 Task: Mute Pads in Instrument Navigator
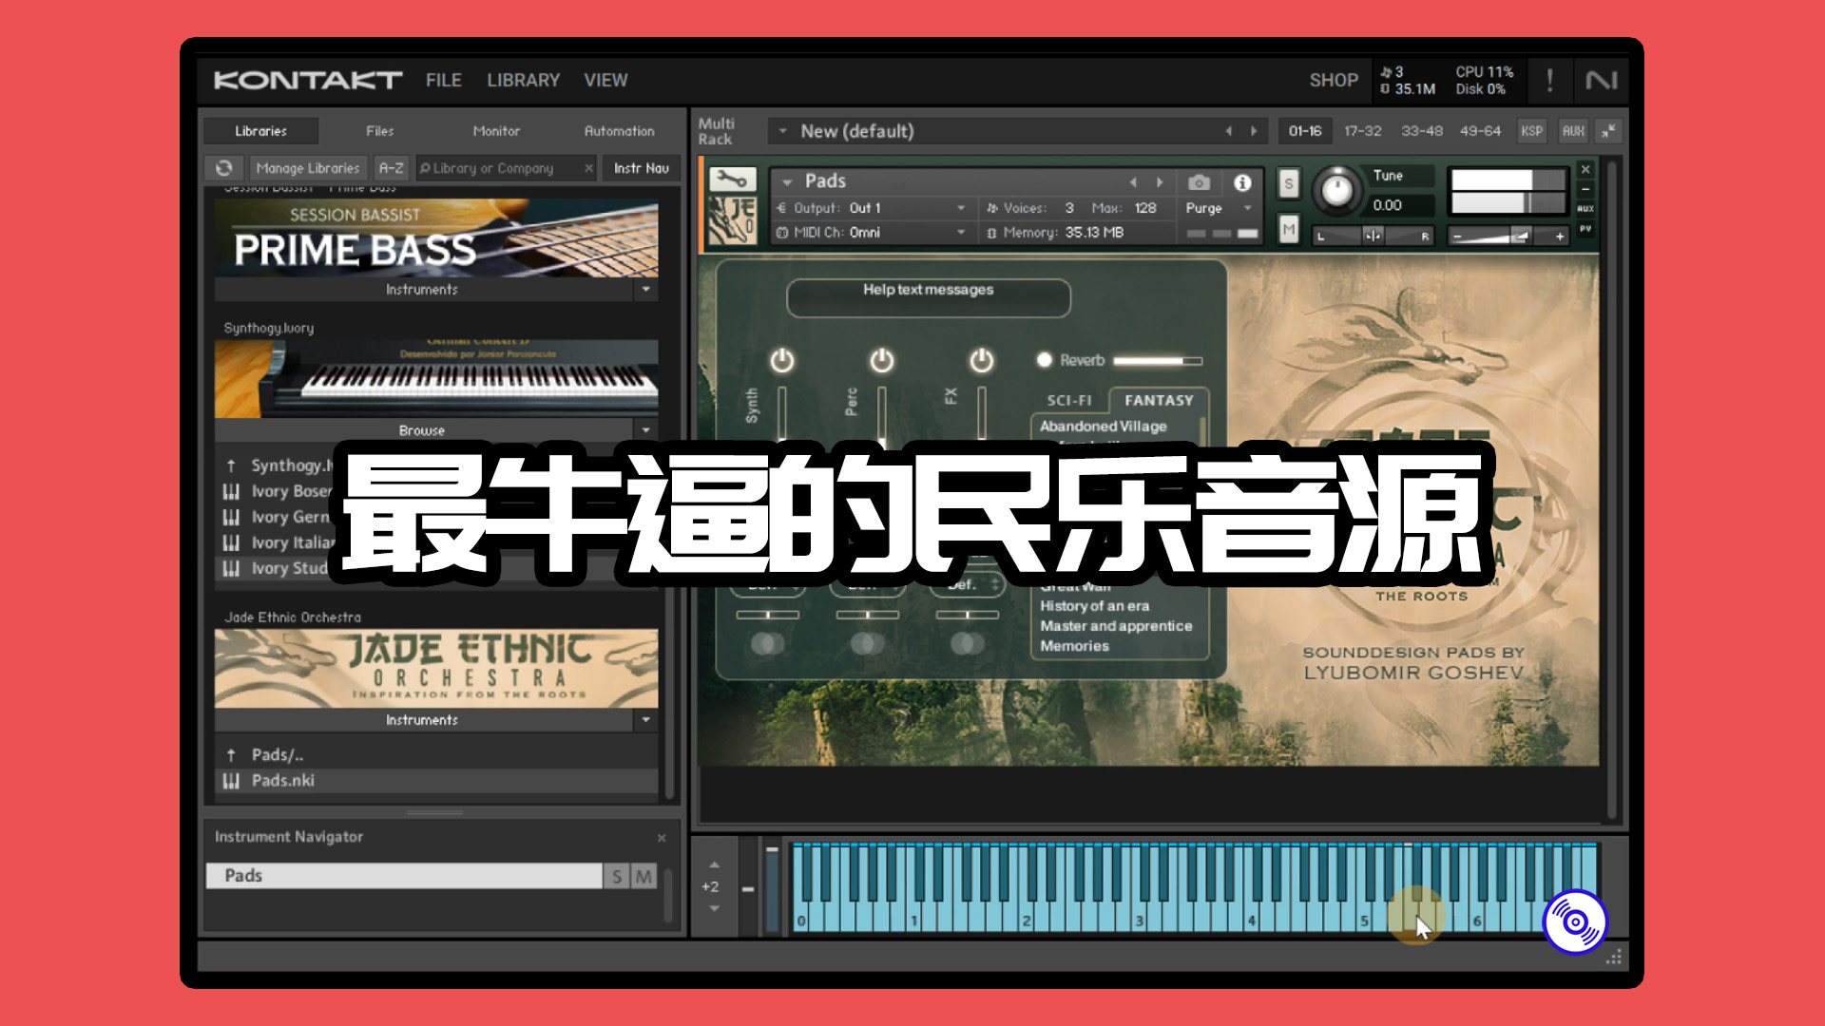click(644, 876)
